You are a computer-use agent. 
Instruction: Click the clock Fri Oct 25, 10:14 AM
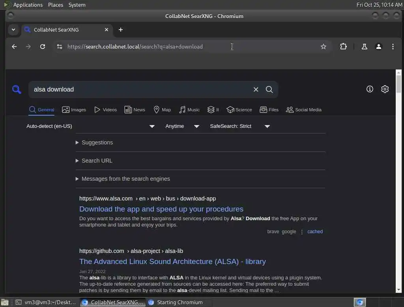pos(379,5)
